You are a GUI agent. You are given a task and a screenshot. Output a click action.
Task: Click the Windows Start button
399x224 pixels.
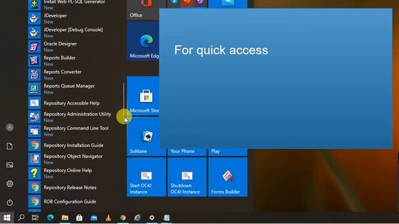click(7, 218)
